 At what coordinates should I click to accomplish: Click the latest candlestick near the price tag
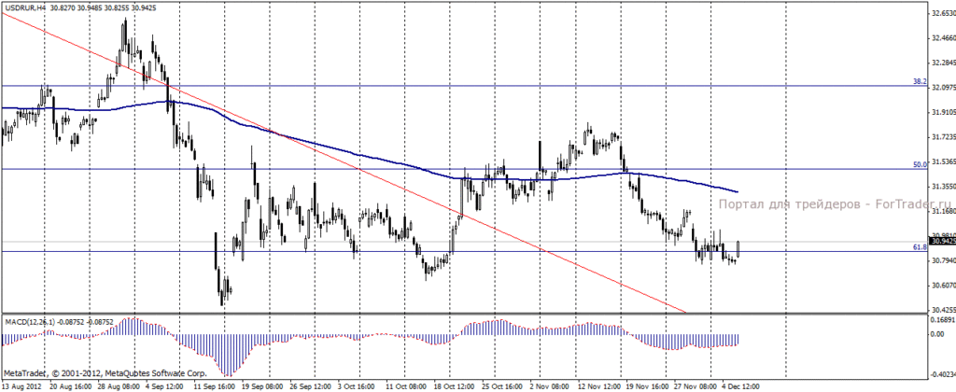point(738,249)
